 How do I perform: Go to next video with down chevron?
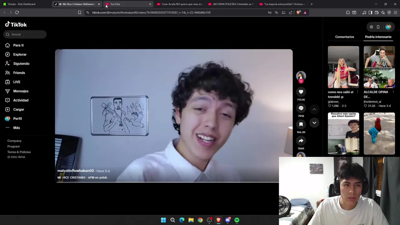click(314, 123)
